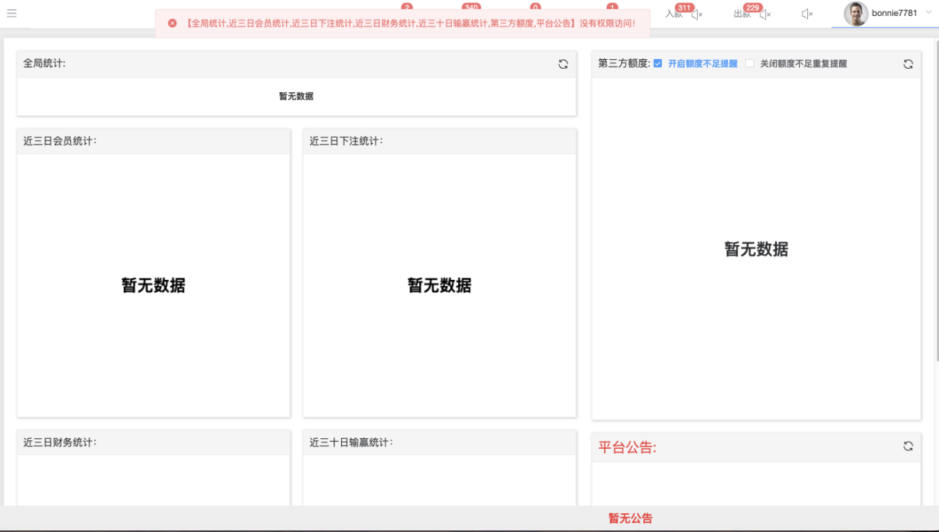The width and height of the screenshot is (939, 532).
Task: Click the standalone speaker mute icon
Action: pyautogui.click(x=807, y=14)
